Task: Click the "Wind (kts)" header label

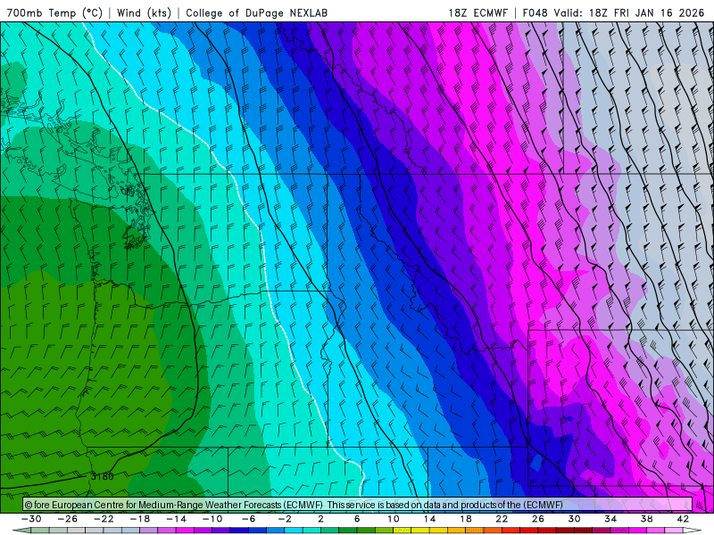Action: pyautogui.click(x=144, y=12)
